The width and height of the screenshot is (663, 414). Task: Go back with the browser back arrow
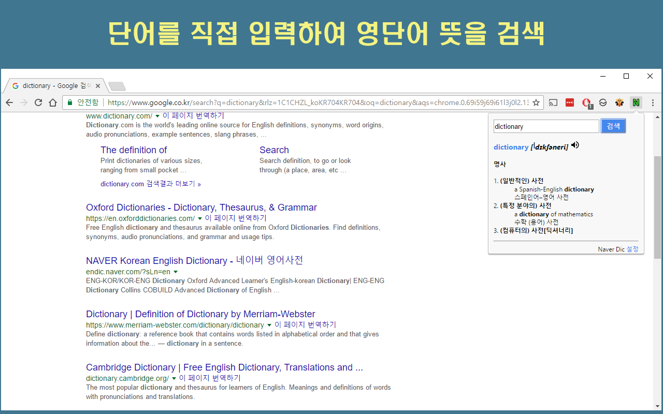(9, 102)
